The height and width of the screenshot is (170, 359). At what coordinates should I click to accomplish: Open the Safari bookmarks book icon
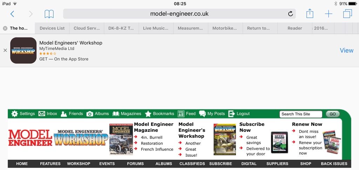49,14
